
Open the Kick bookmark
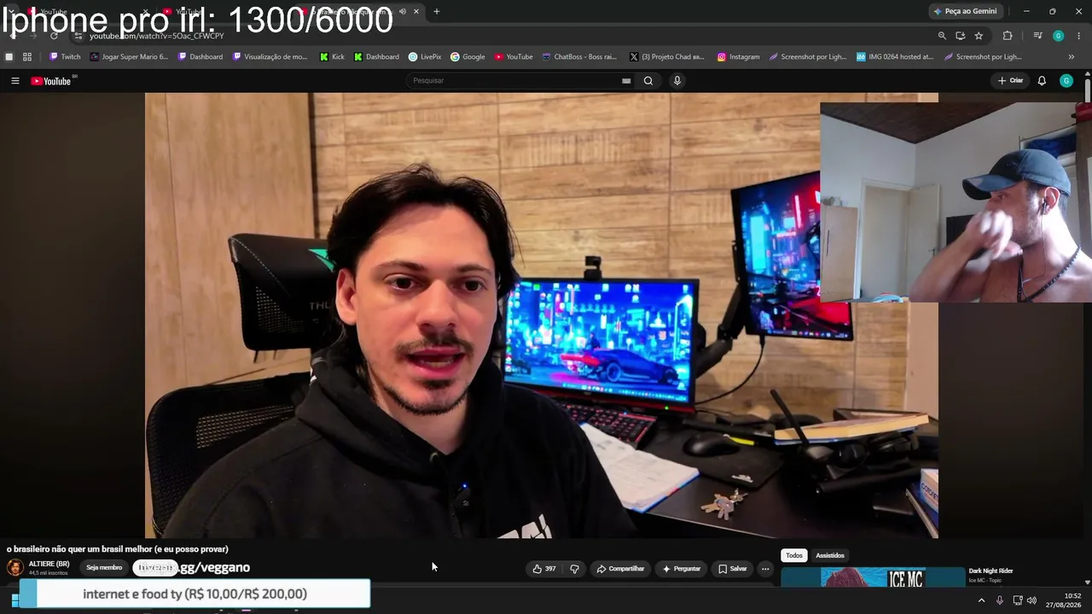click(332, 57)
